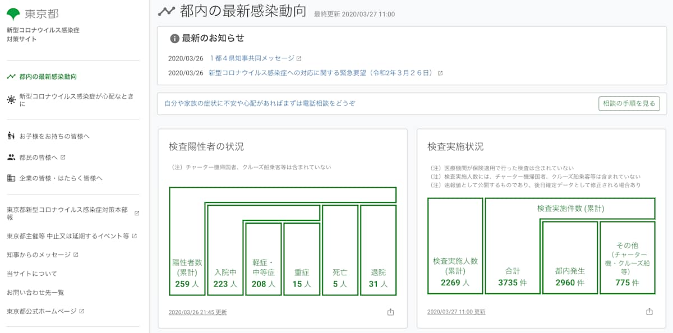Open お問い合わせ先一覧 page
The image size is (673, 333).
coord(35,293)
